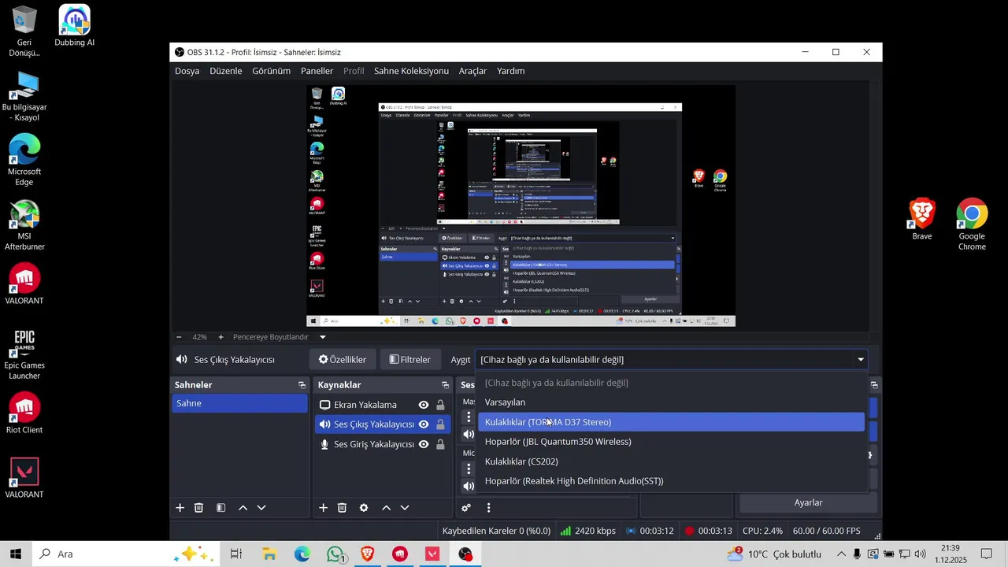The height and width of the screenshot is (567, 1008).
Task: Click the Ayarlar settings button
Action: pos(808,502)
